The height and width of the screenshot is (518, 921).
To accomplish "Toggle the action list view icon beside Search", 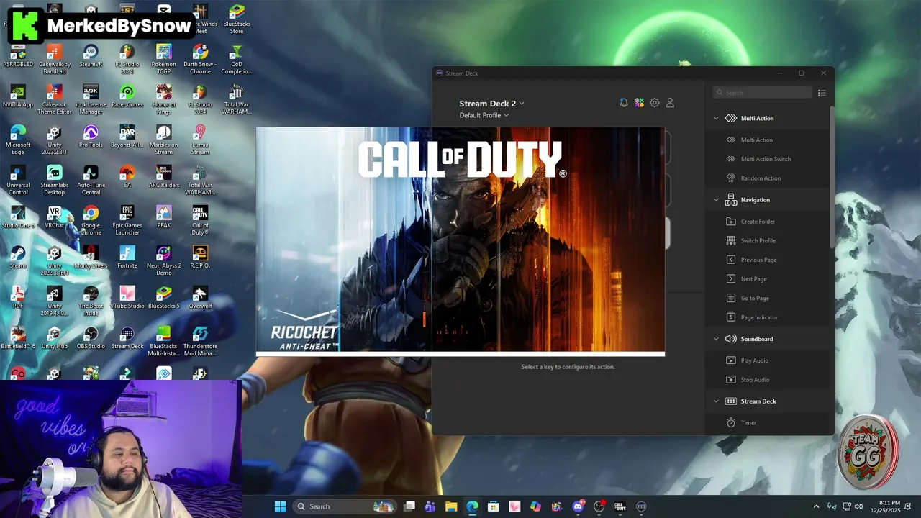I will tap(822, 93).
